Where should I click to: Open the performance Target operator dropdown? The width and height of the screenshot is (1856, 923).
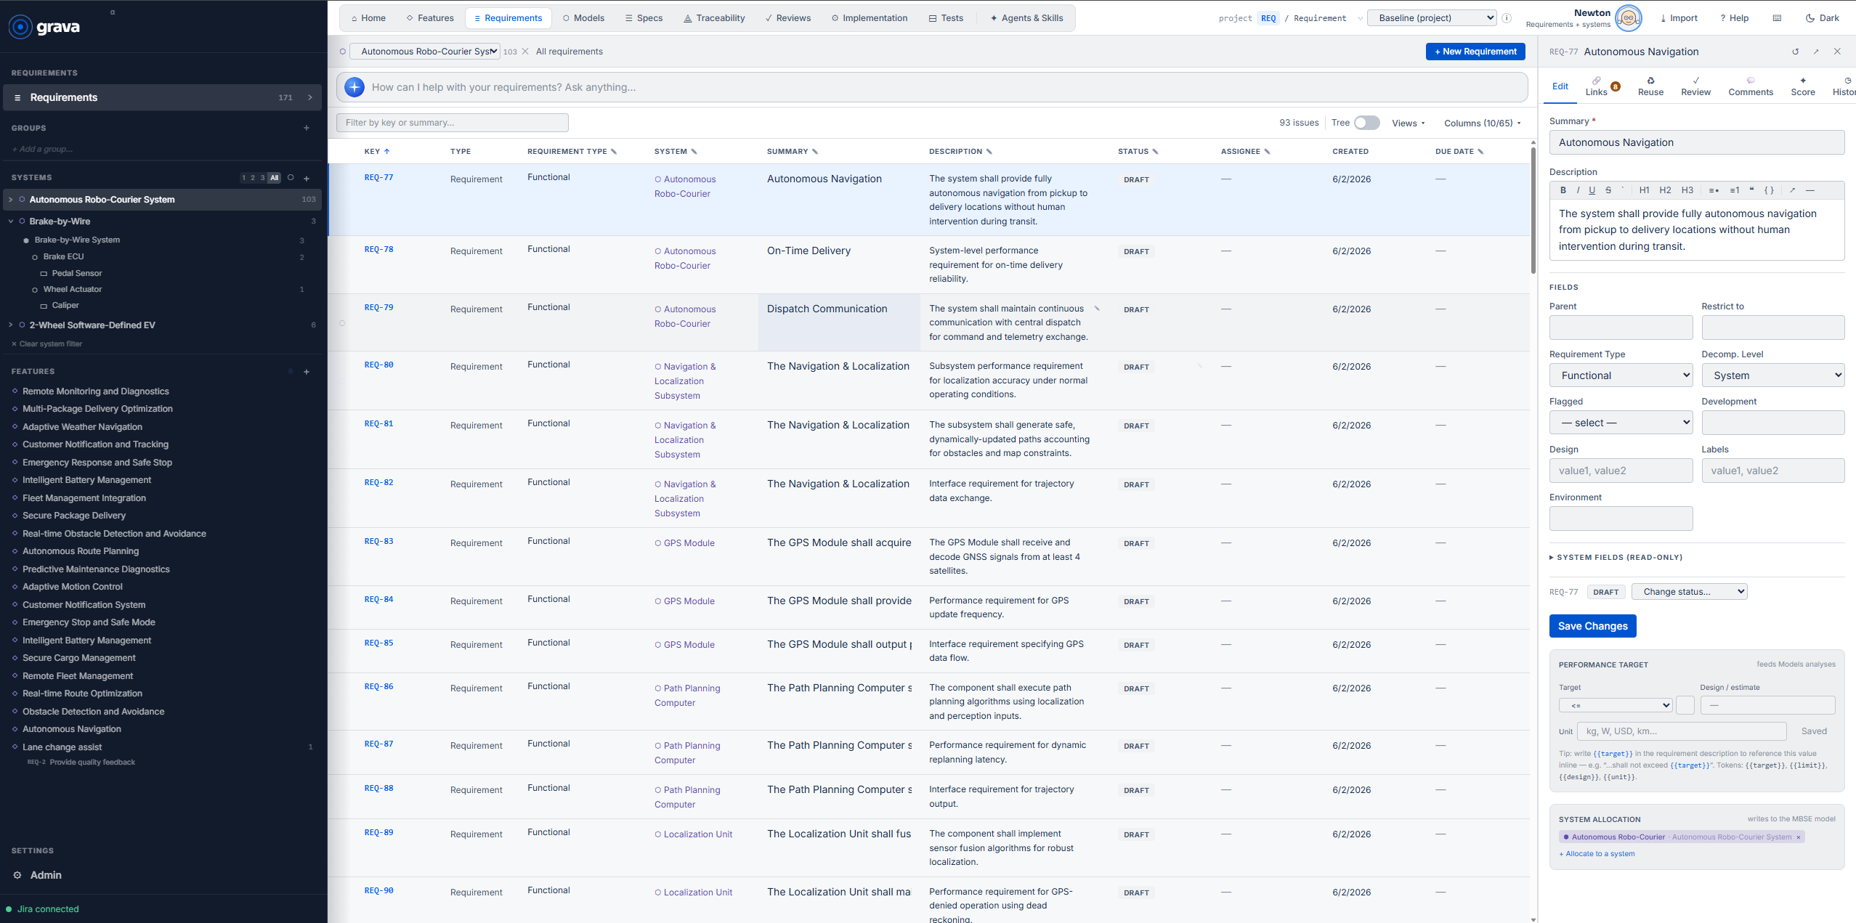click(x=1616, y=705)
